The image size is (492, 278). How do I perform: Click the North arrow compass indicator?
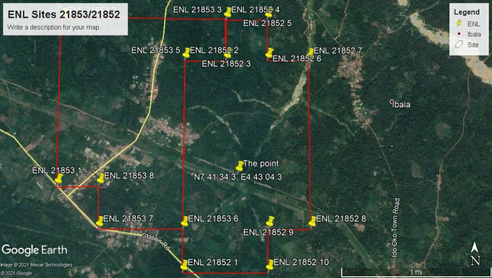pyautogui.click(x=475, y=254)
